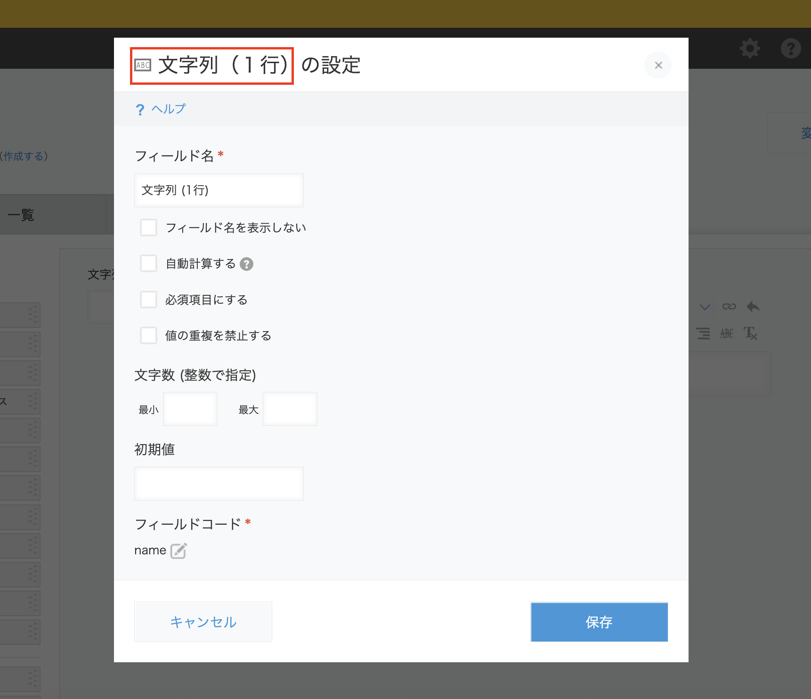Click the 初期値 input field
The image size is (811, 699).
pyautogui.click(x=219, y=483)
